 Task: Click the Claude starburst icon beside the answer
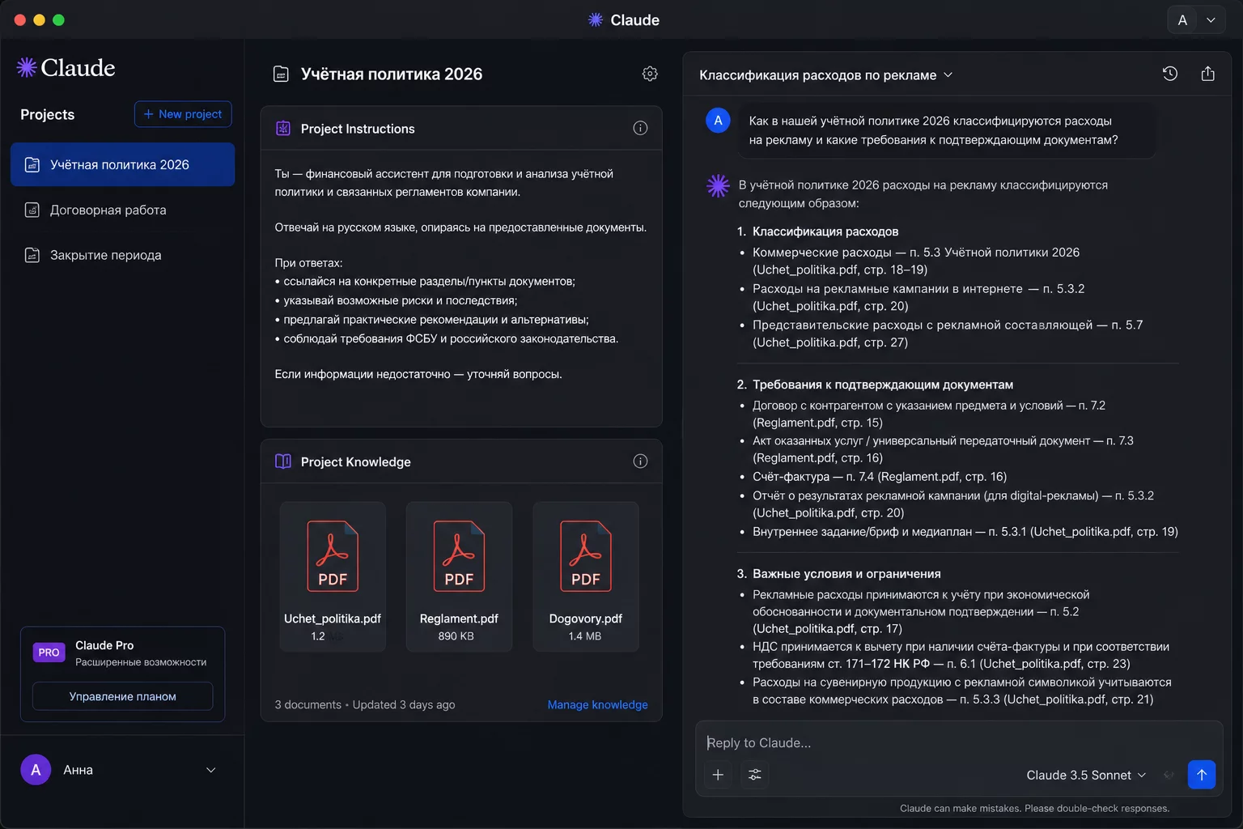coord(718,186)
